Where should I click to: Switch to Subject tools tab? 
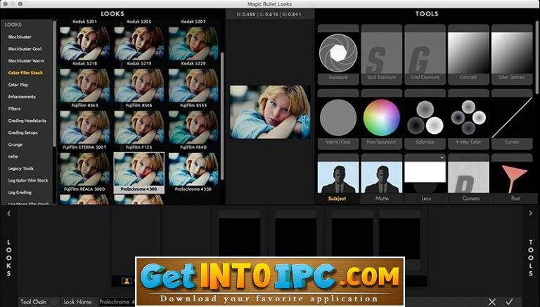(337, 198)
